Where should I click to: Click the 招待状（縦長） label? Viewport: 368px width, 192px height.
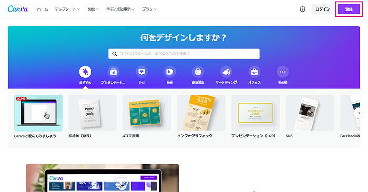tap(80, 136)
